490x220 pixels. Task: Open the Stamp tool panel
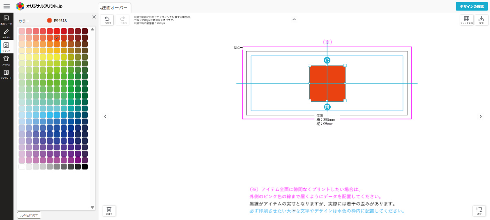click(x=6, y=46)
